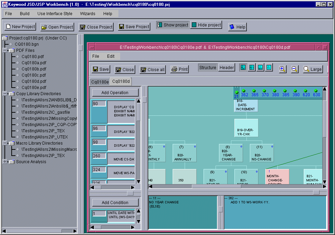Select the all-panels layout icon
335x235 pixels.
243,68
